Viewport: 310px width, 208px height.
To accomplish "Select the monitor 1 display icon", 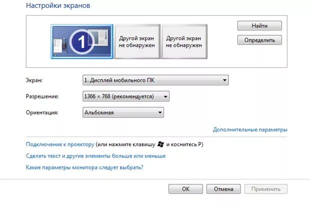I will 82,41.
